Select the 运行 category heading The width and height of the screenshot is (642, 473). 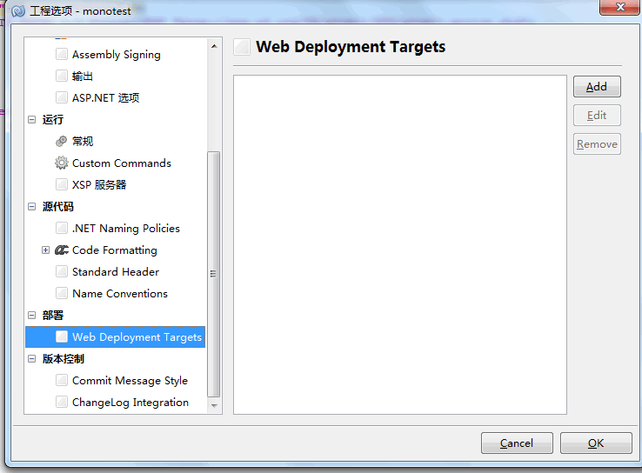pos(53,119)
